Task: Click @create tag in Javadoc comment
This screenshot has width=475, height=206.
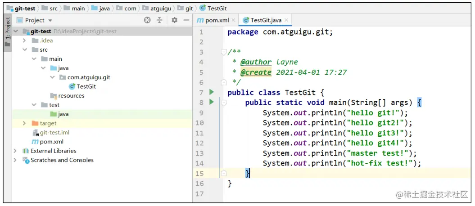Action: tap(256, 72)
